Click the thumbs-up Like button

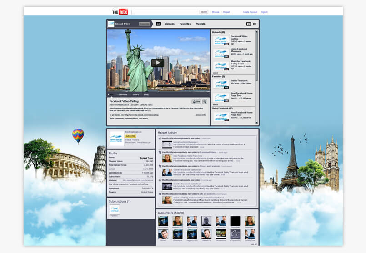[196, 102]
